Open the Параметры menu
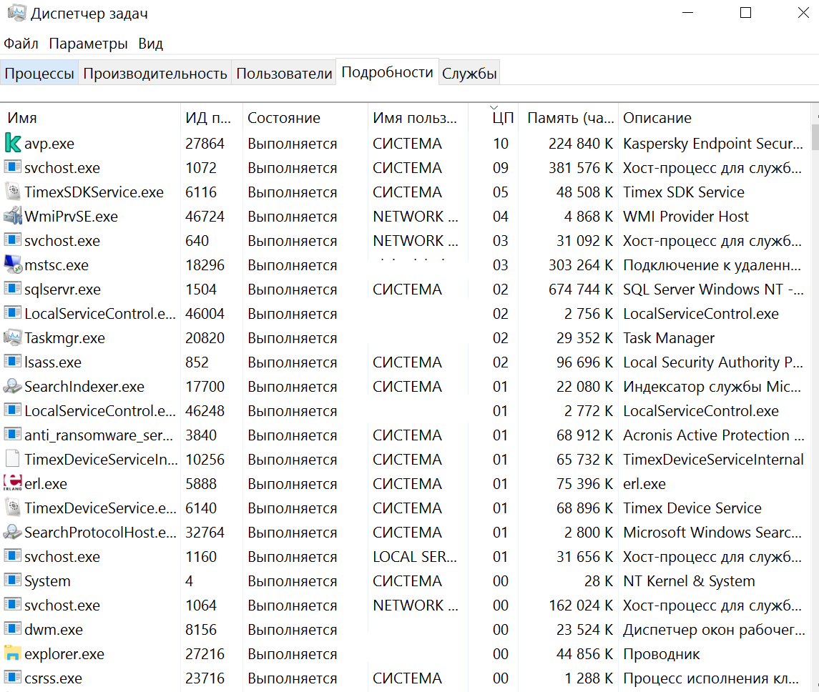819x692 pixels. [x=88, y=44]
